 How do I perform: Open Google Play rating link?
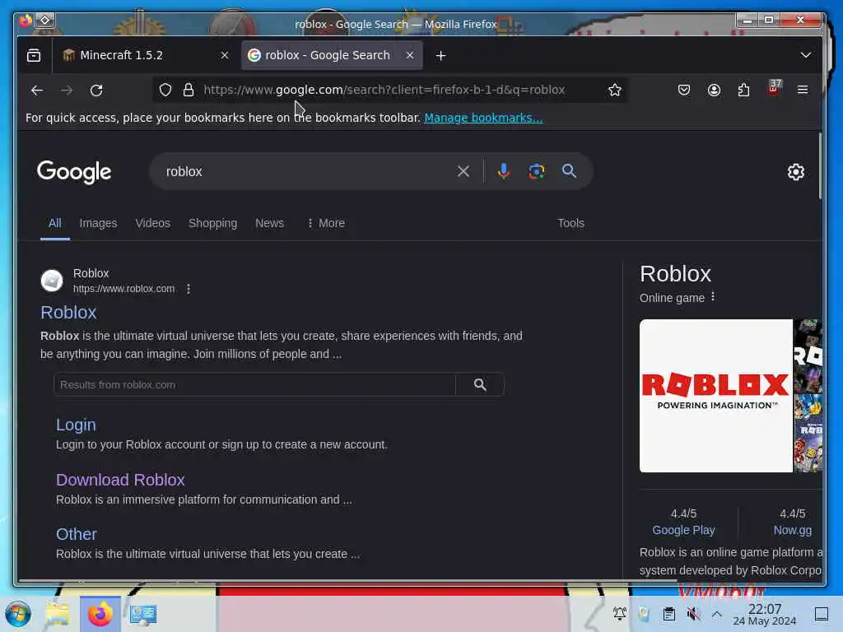pos(683,530)
